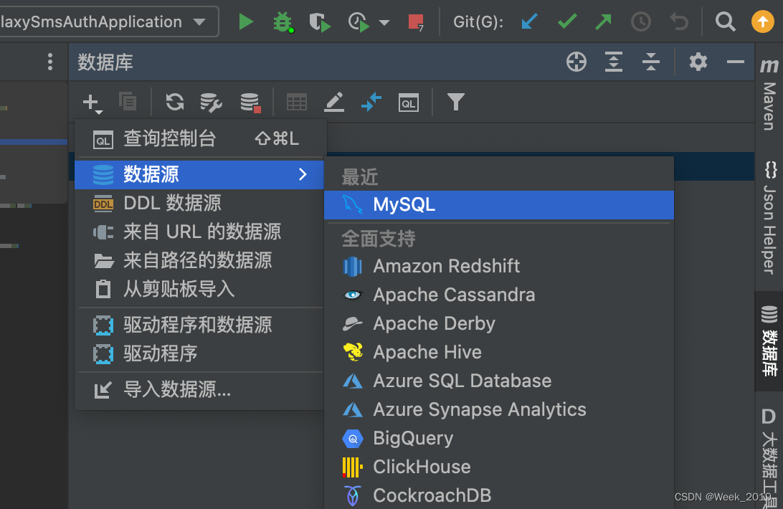Toggle 数据库 side tool window tab

click(769, 342)
